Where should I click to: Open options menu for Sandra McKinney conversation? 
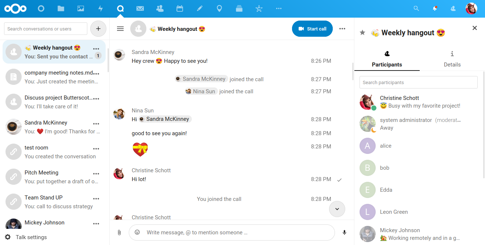(96, 124)
